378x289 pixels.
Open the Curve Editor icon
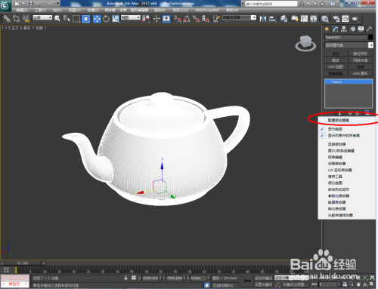coord(304,19)
